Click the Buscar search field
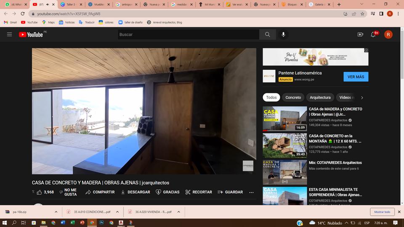 189,34
